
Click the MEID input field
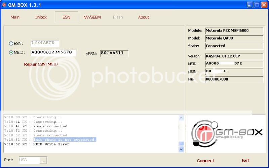click(53, 53)
